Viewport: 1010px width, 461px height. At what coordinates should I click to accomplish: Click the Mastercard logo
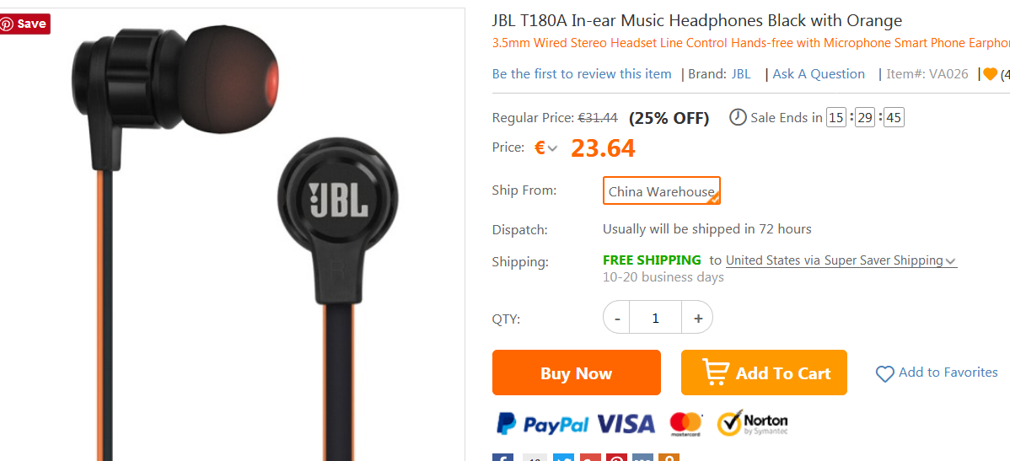685,424
